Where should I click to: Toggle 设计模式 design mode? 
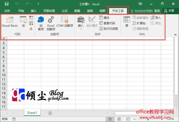[92, 22]
